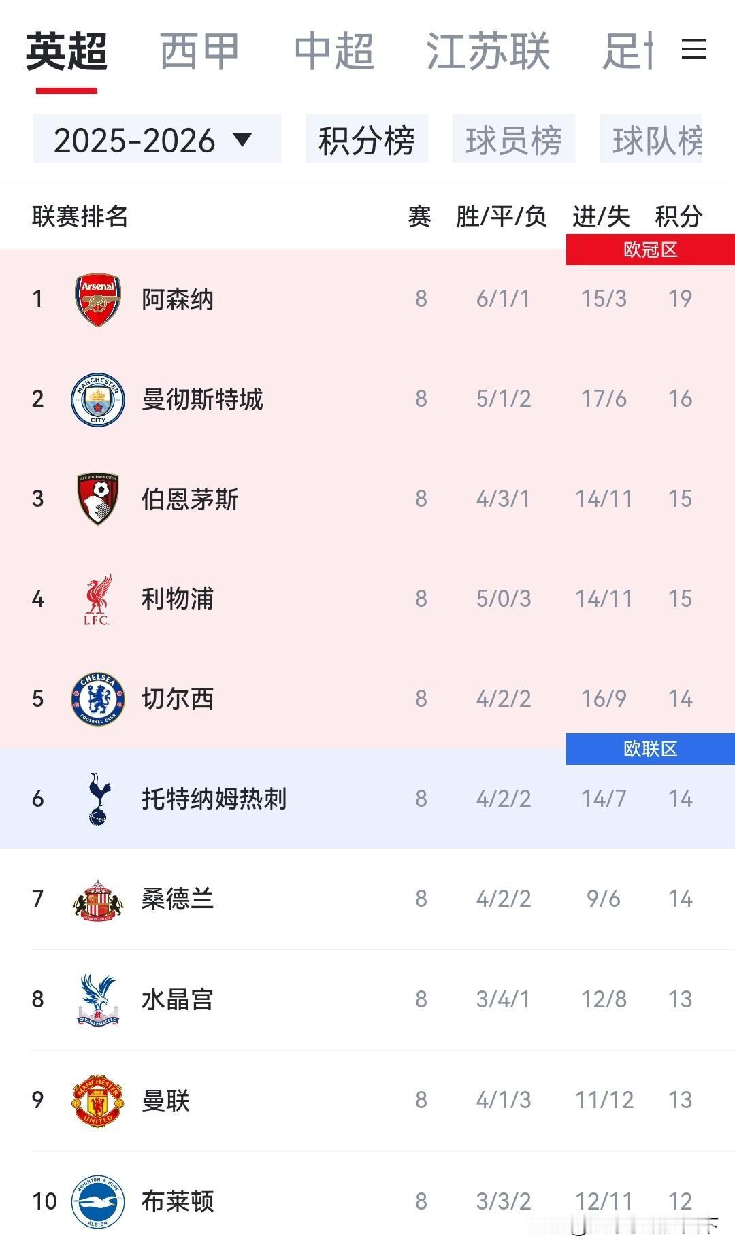Select the 积分榜 standings button

point(366,140)
